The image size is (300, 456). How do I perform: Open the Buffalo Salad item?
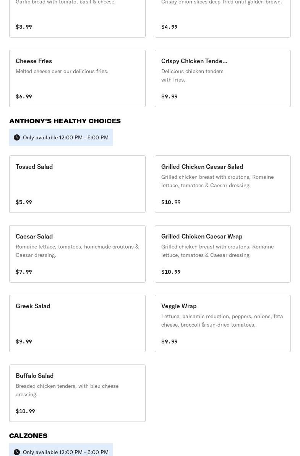pyautogui.click(x=77, y=393)
